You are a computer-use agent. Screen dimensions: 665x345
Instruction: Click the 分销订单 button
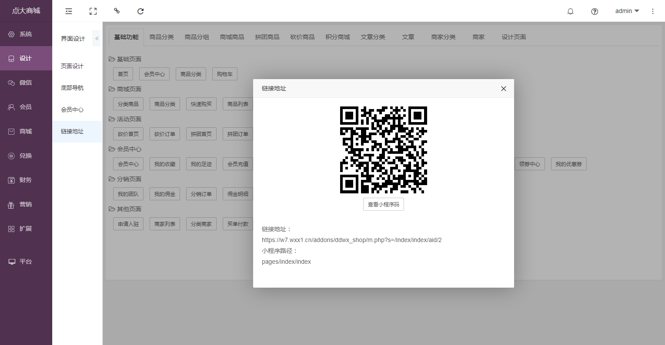pos(201,194)
